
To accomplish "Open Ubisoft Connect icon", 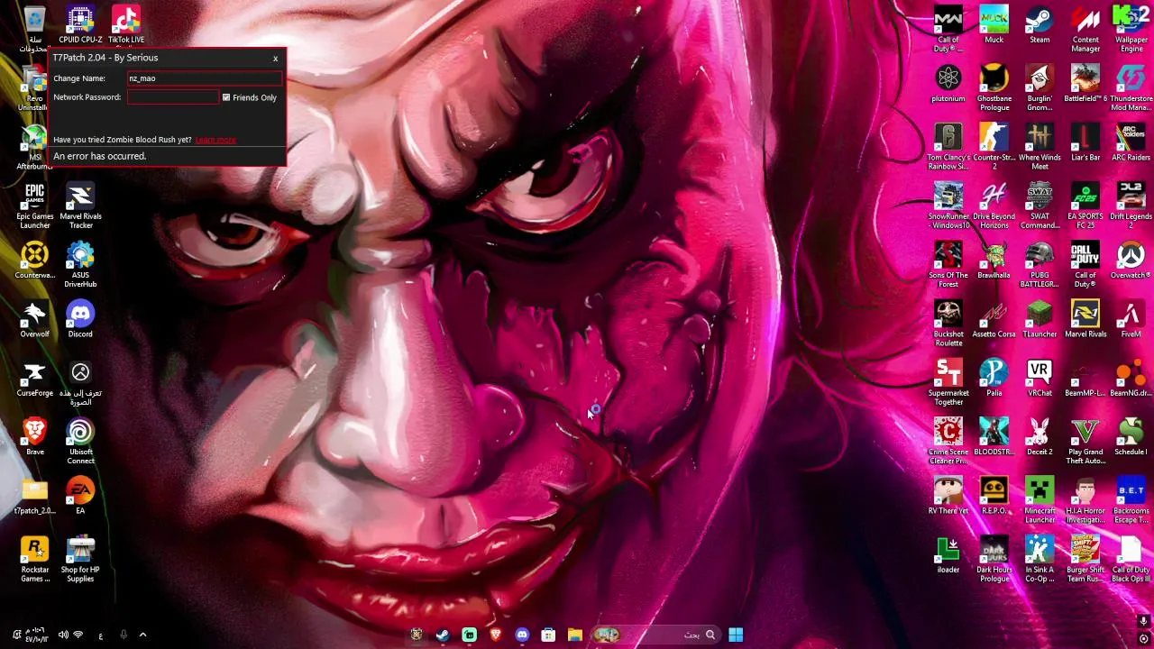I will coord(80,442).
